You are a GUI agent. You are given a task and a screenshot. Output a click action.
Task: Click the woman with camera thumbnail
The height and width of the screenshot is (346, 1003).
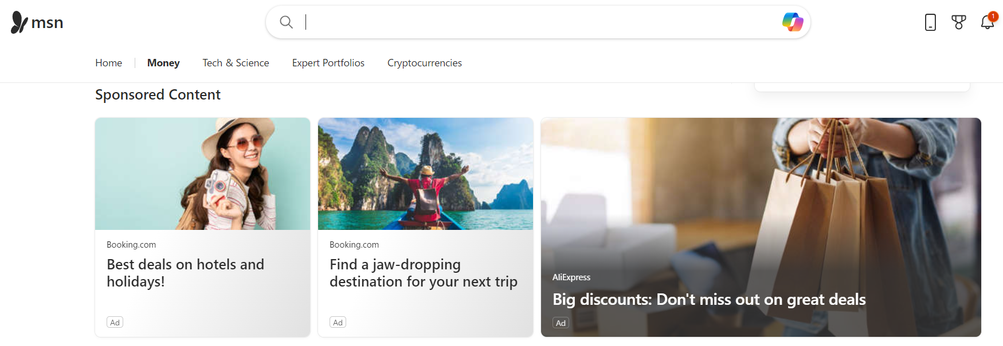point(202,174)
